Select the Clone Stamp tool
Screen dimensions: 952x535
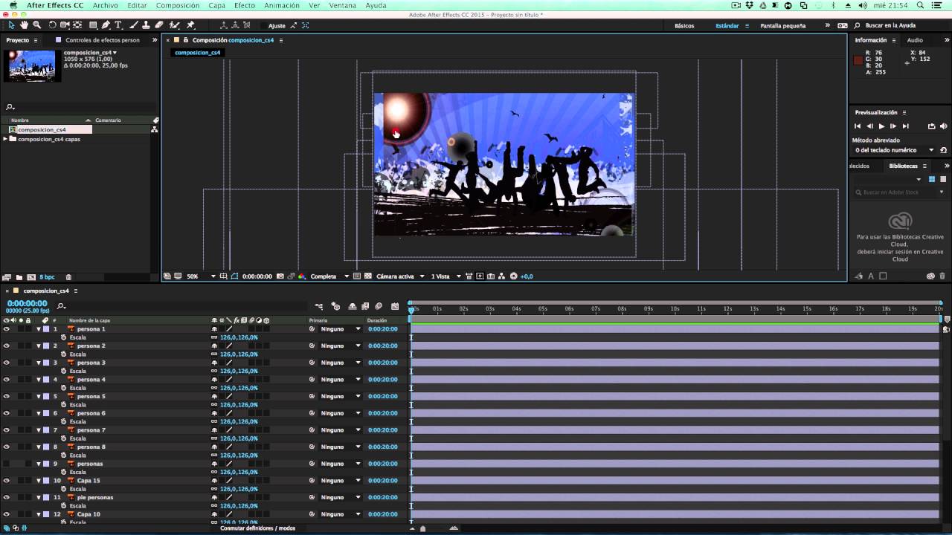(146, 25)
